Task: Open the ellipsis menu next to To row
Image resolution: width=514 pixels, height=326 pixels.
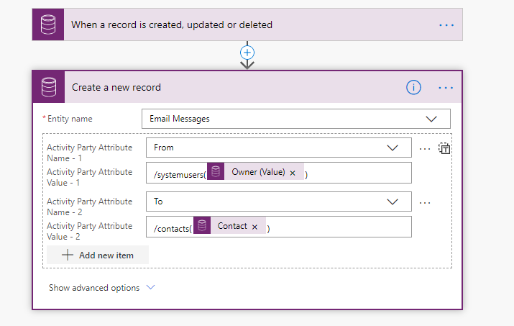Action: (x=425, y=202)
